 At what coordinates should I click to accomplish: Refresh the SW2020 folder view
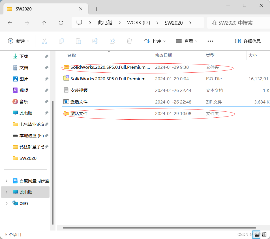click(x=61, y=23)
